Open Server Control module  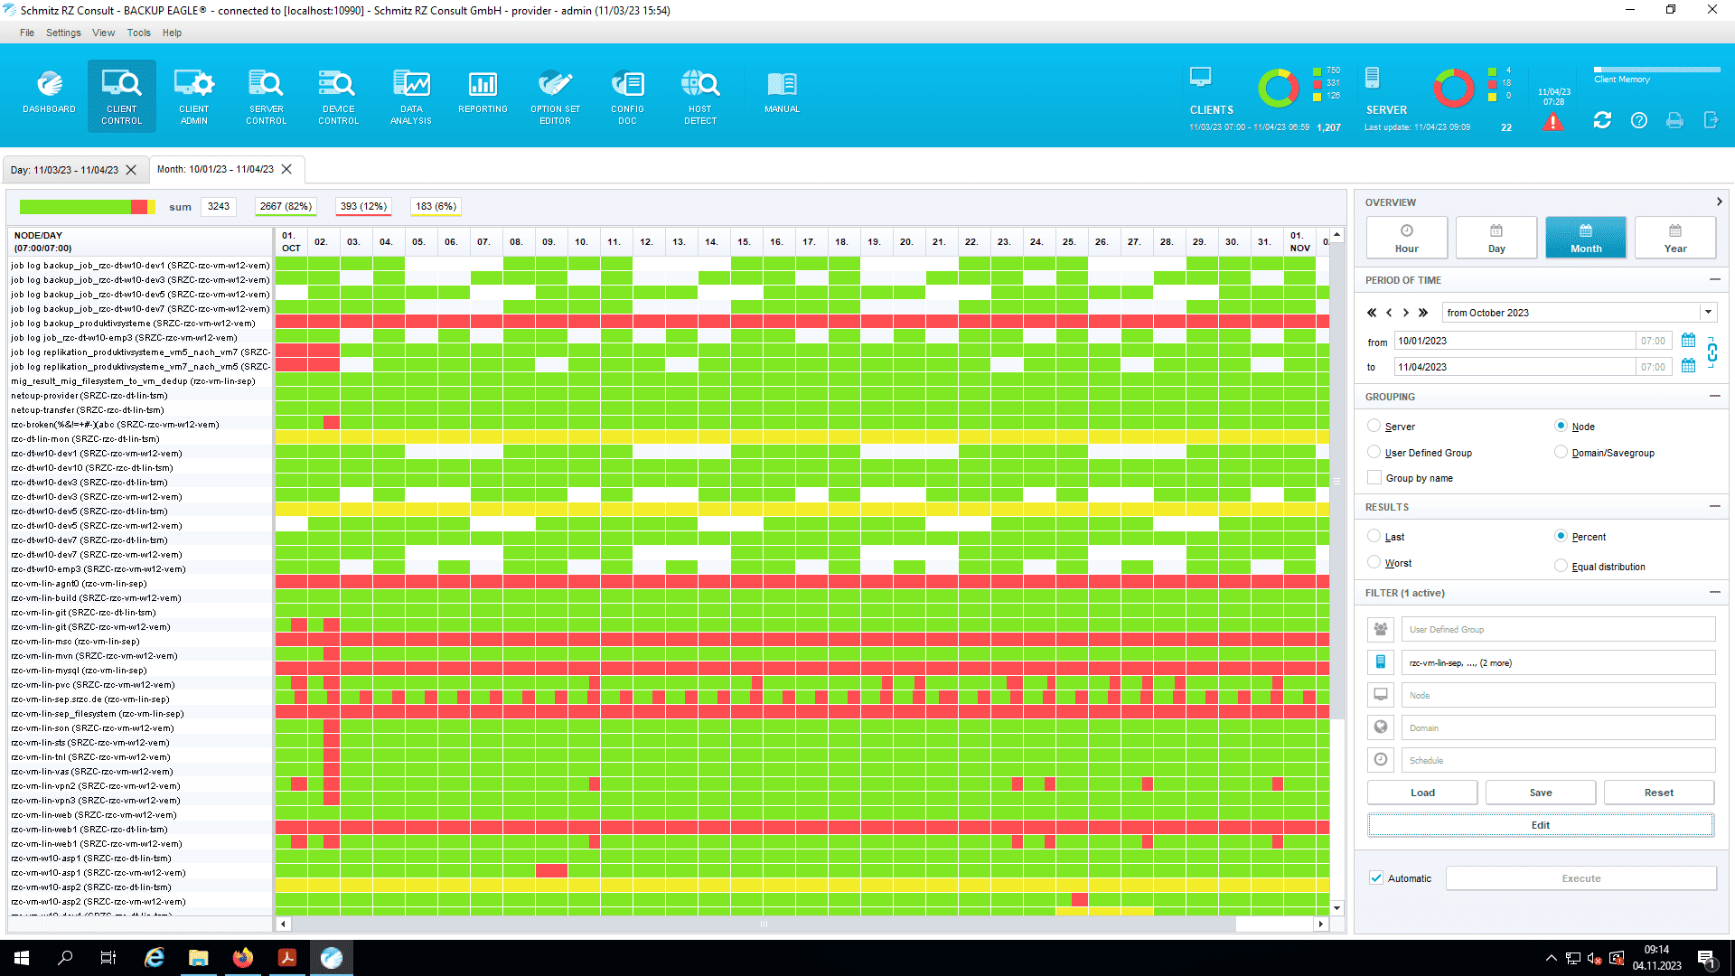(266, 94)
